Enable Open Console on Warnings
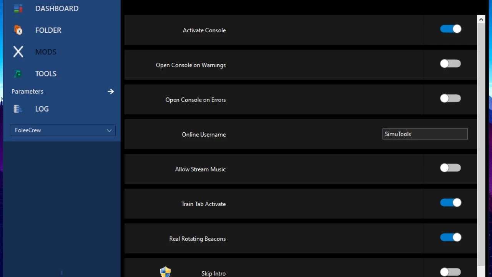Screen dimensions: 492x277 (450, 63)
